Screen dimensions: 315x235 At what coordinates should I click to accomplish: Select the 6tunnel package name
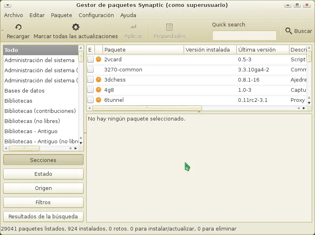click(x=114, y=100)
